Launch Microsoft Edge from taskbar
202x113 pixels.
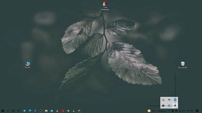coord(30,111)
